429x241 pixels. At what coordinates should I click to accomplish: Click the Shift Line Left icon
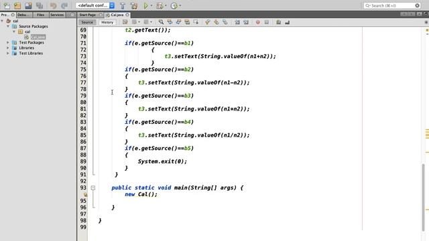coord(237,22)
